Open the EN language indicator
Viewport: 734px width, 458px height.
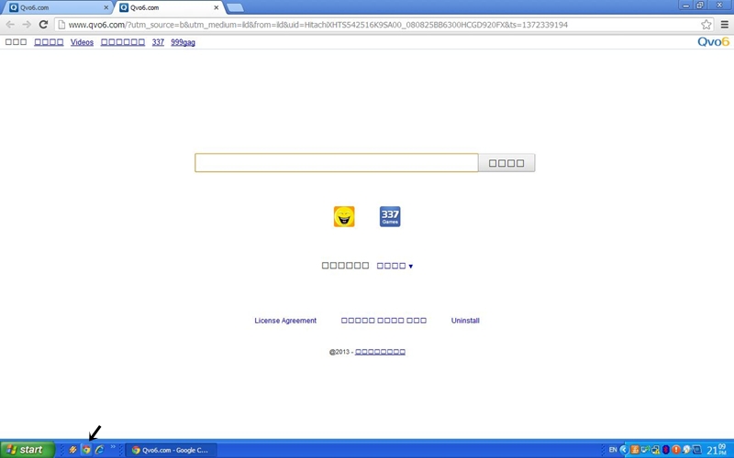[x=613, y=450]
